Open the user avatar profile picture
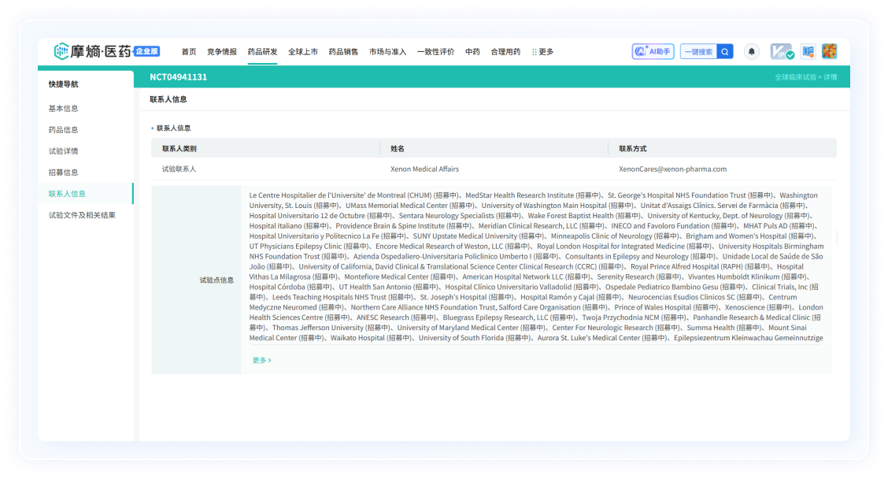The image size is (888, 479). coord(830,51)
